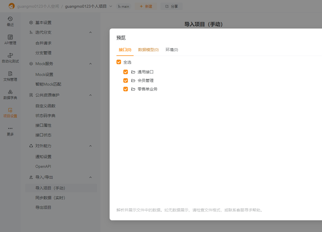Click the main branch badge
The width and height of the screenshot is (322, 232).
pyautogui.click(x=123, y=6)
